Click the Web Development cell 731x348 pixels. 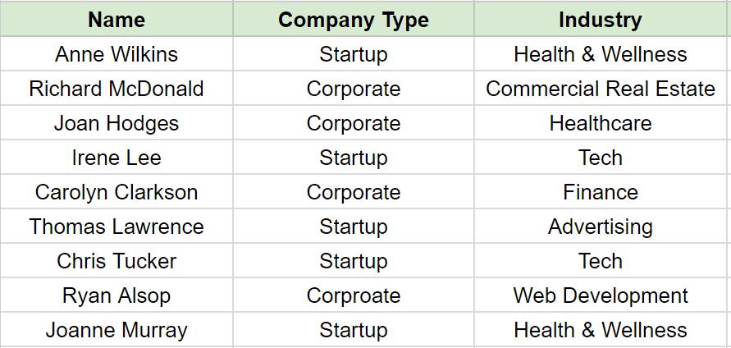click(601, 295)
